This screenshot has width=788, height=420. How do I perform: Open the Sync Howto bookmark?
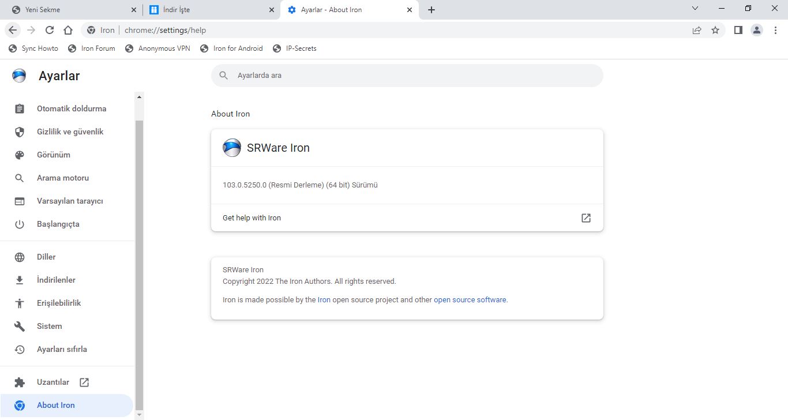(x=33, y=48)
